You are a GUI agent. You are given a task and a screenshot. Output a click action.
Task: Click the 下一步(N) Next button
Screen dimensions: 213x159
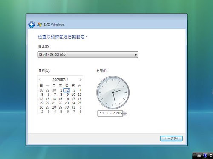171,138
